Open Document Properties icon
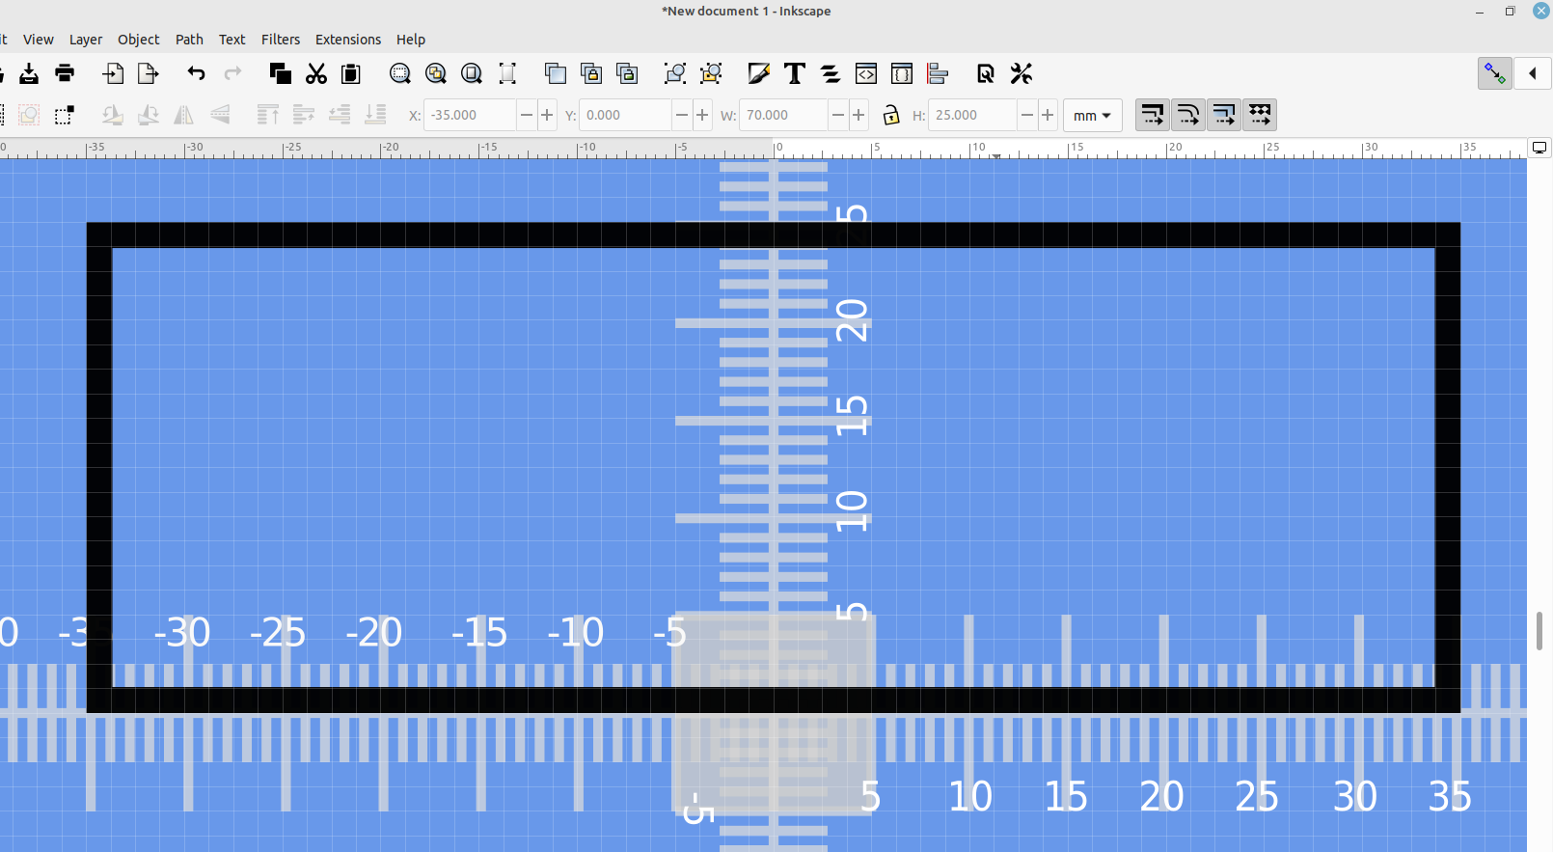Screen dimensions: 1553x852 986,73
